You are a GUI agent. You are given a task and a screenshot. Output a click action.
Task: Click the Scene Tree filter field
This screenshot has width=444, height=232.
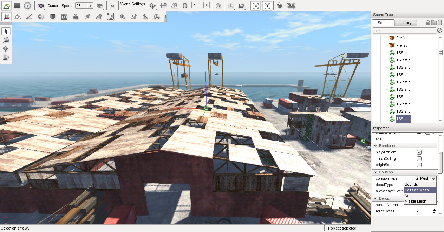[404, 30]
